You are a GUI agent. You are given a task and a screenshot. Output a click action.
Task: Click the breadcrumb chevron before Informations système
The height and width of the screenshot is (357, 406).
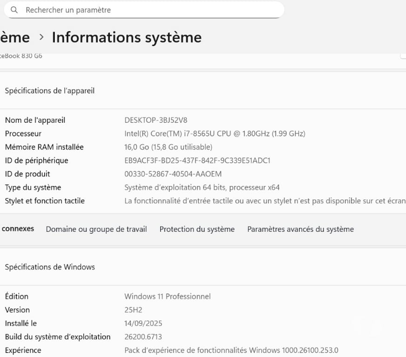[41, 37]
